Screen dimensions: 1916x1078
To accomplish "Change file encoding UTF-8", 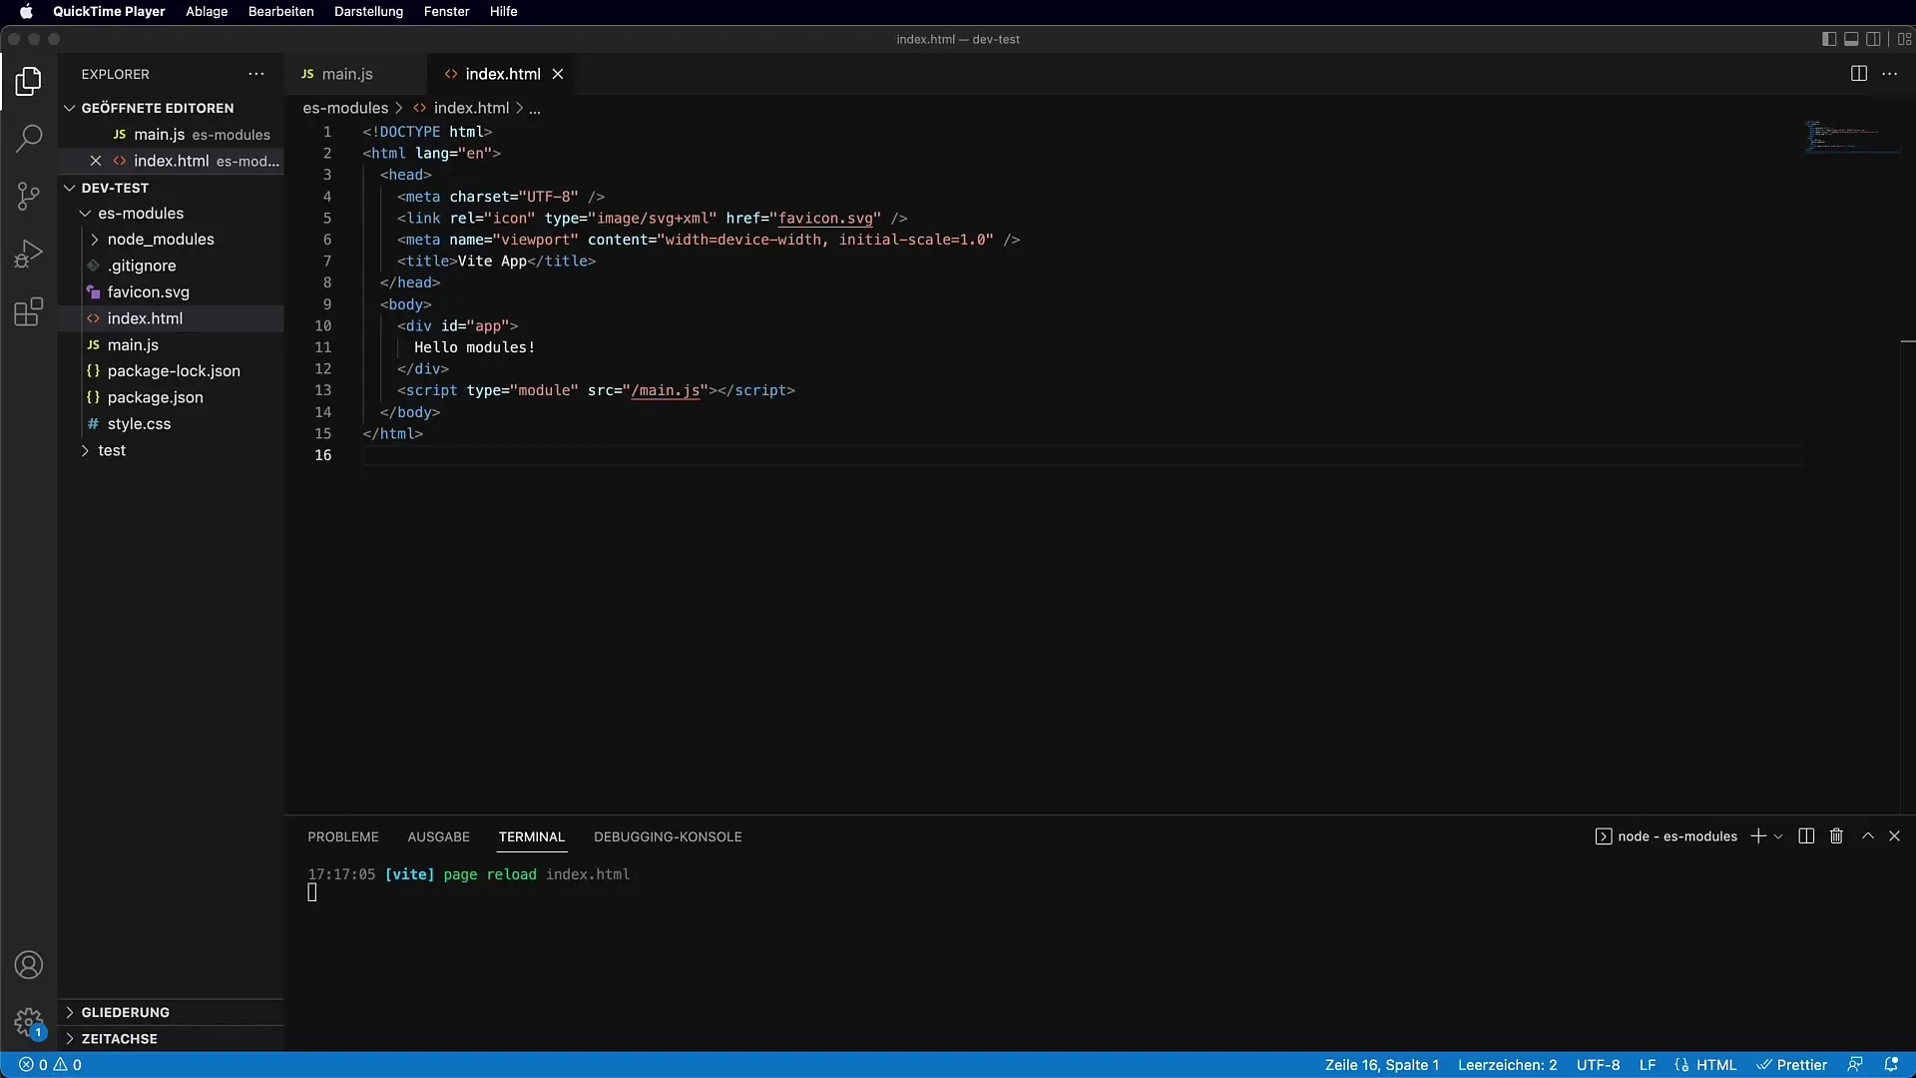I will coord(1598,1065).
